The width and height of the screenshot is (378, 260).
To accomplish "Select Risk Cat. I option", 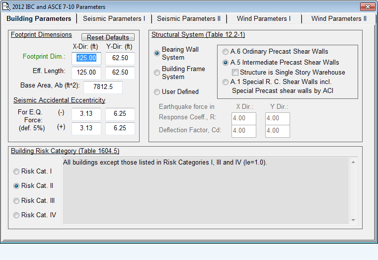I will 17,171.
